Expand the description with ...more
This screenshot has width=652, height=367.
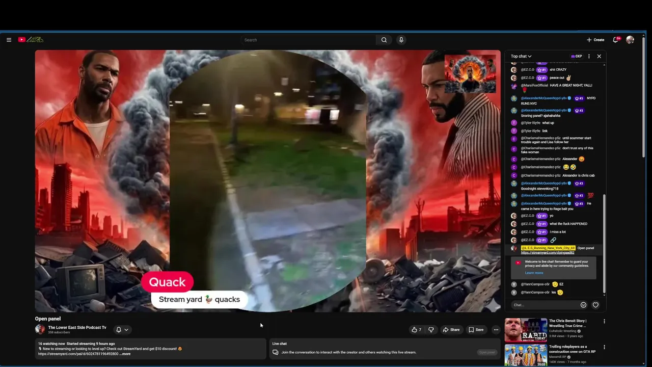pyautogui.click(x=125, y=354)
